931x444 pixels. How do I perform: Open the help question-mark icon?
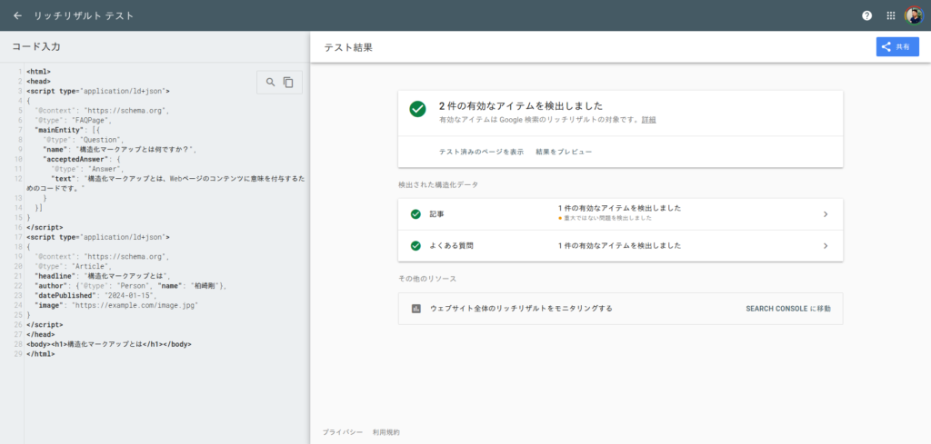pyautogui.click(x=866, y=15)
